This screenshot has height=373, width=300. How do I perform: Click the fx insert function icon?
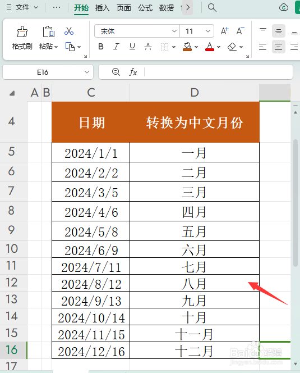[133, 72]
